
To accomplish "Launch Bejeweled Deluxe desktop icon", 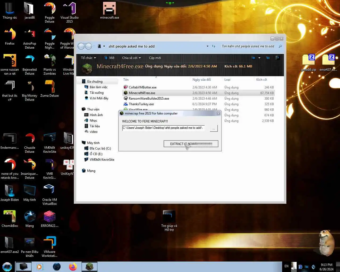I will [29, 65].
